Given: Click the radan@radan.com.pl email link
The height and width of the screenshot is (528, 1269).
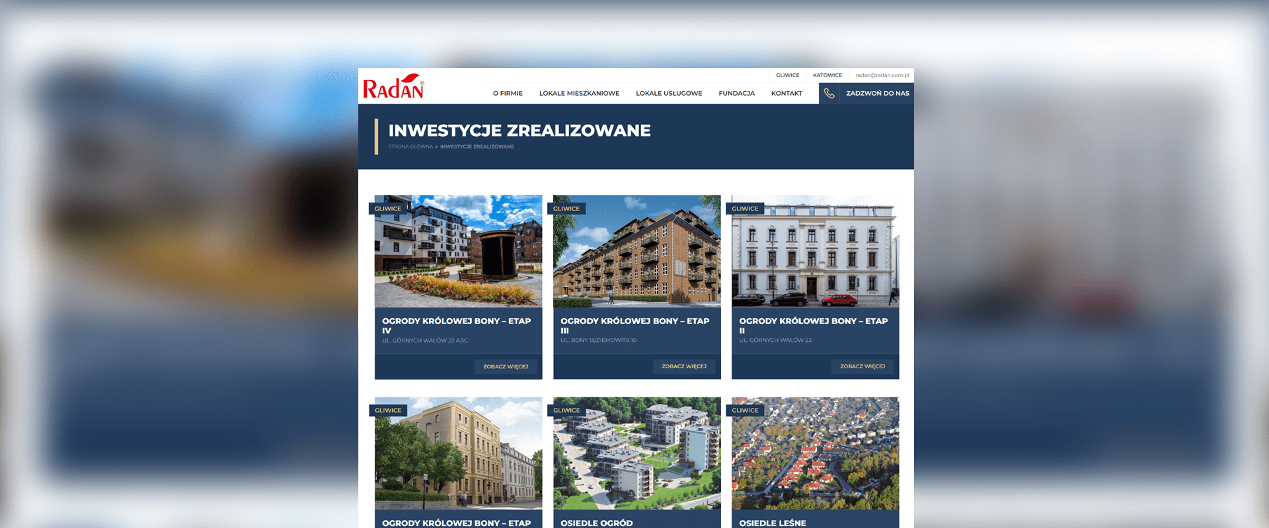Looking at the screenshot, I should pos(882,75).
